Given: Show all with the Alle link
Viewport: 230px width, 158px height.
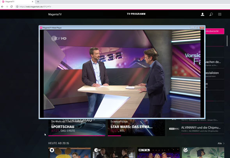Looking at the screenshot, I should click(x=219, y=143).
